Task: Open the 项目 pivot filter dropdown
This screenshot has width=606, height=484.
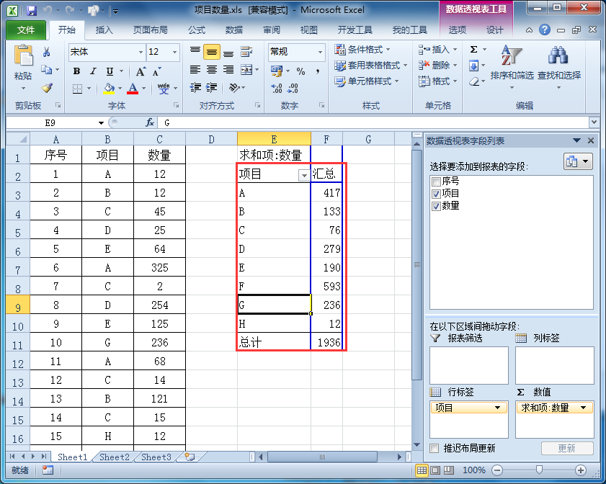Action: pyautogui.click(x=303, y=175)
